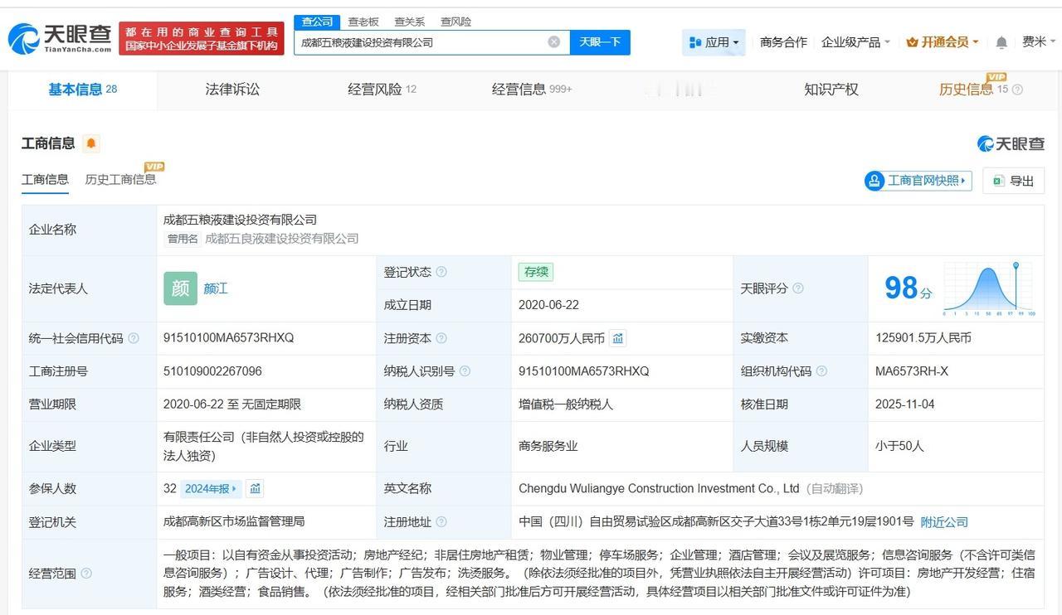Open legal representative 颜江 link
Image resolution: width=1062 pixels, height=615 pixels.
216,288
